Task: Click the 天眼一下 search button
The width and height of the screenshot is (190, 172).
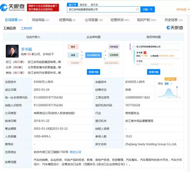Action: (x=148, y=10)
